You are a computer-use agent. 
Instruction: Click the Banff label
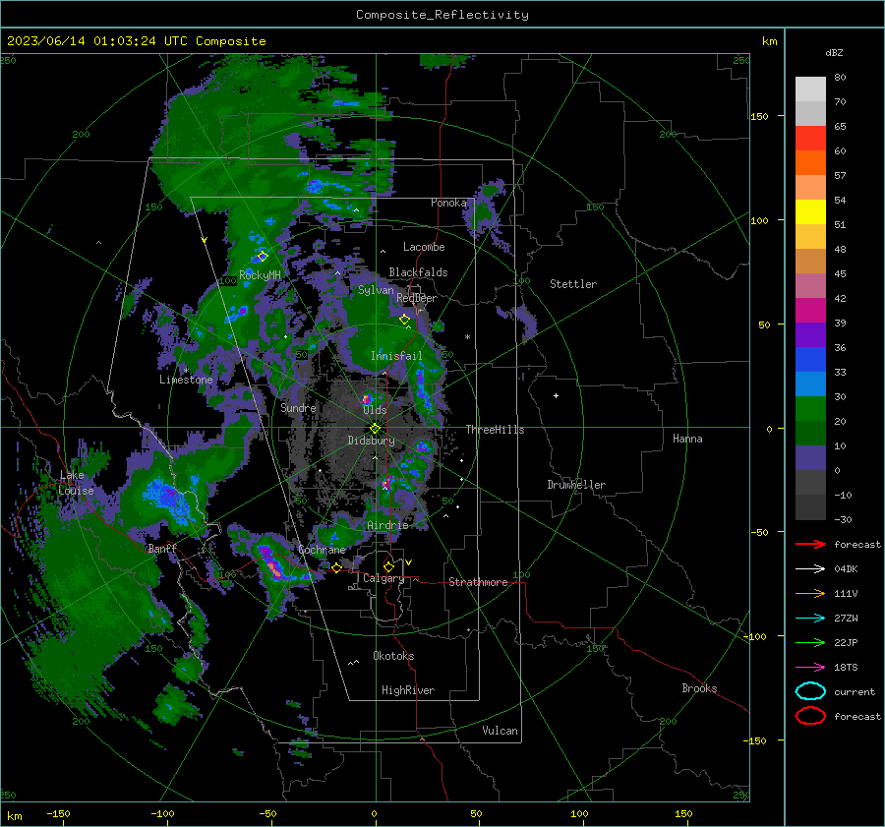point(162,548)
